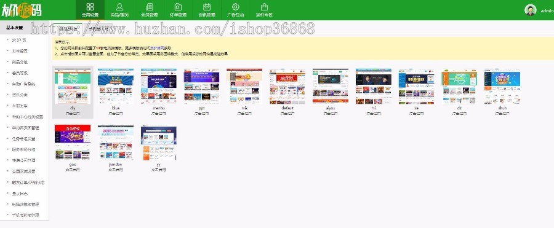Preview the ppt template thumbnail

pyautogui.click(x=202, y=86)
